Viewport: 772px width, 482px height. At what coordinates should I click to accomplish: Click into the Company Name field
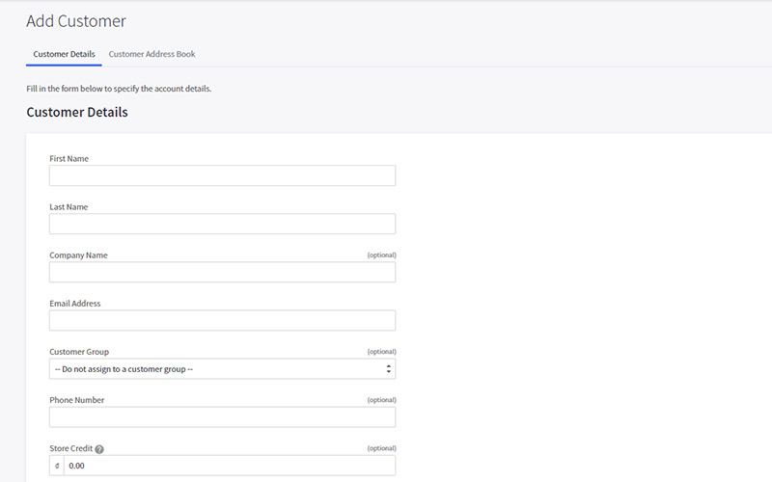pos(222,272)
